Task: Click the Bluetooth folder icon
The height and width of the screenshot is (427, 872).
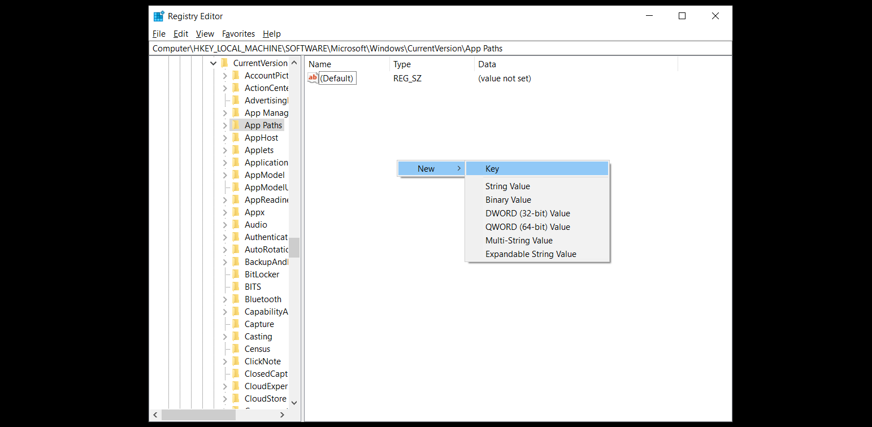Action: coord(236,299)
